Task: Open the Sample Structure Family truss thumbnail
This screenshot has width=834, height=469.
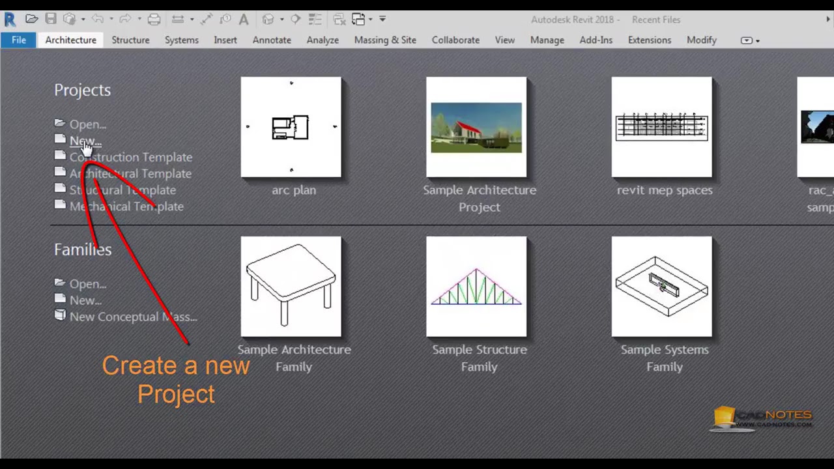Action: coord(476,287)
